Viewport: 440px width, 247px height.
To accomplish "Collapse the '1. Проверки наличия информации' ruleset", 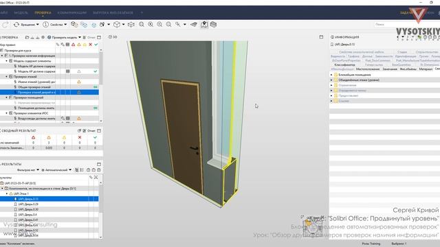I will (2, 56).
